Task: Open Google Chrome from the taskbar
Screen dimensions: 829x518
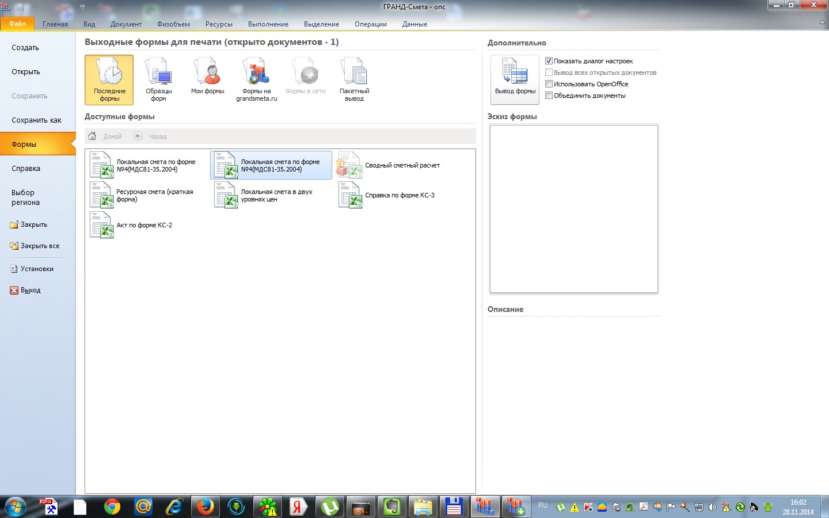Action: pyautogui.click(x=112, y=507)
